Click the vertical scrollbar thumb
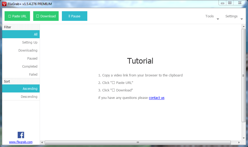Screen dimensions: 248x147 point(243,75)
